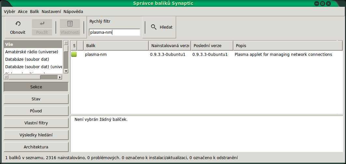Click the status bar package count text

click(x=121, y=158)
